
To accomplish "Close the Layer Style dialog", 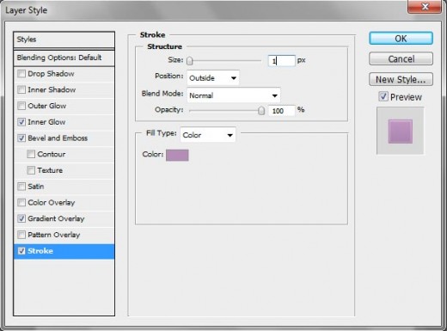I will click(425, 6).
